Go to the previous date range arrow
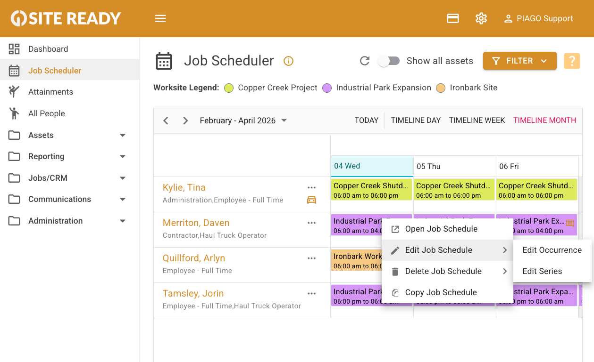 (166, 121)
